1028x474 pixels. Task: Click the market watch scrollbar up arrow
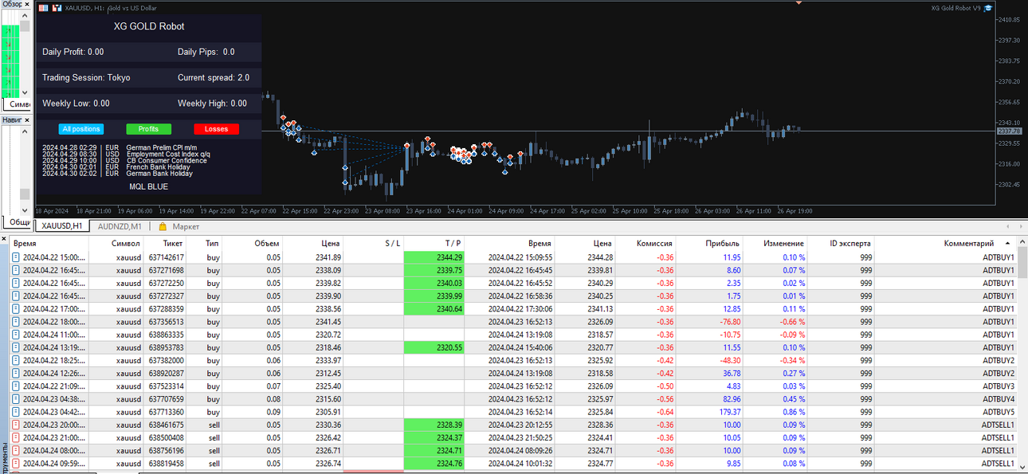(26, 15)
